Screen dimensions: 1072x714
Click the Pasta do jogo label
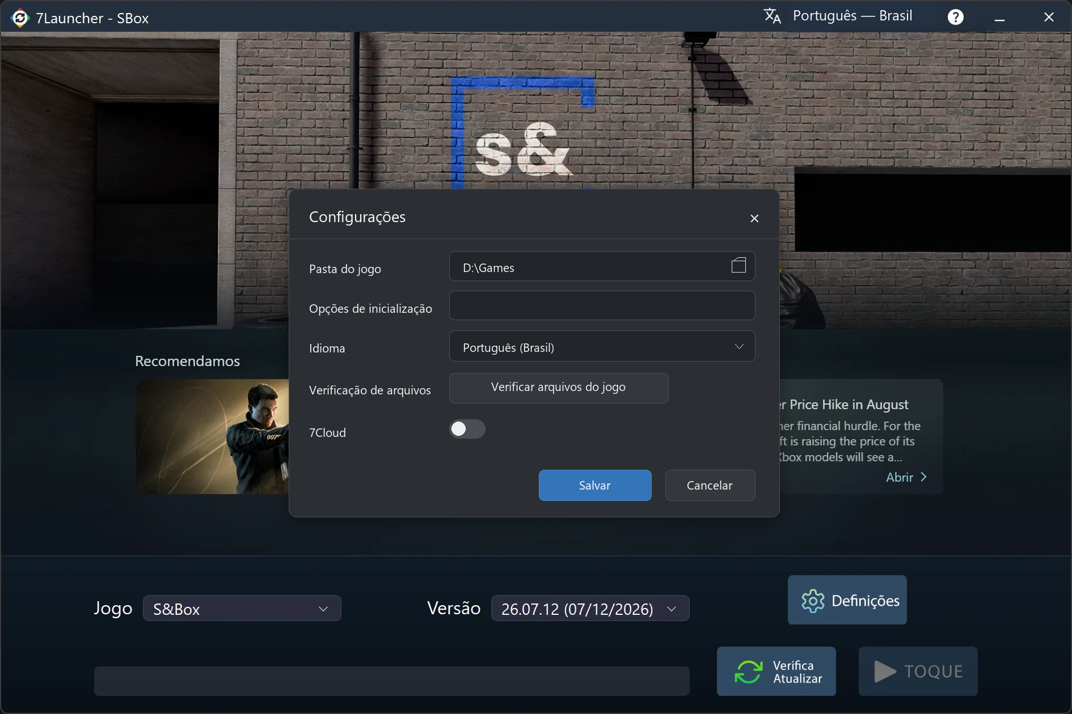[345, 269]
